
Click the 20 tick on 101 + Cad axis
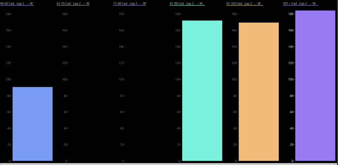[291, 145]
